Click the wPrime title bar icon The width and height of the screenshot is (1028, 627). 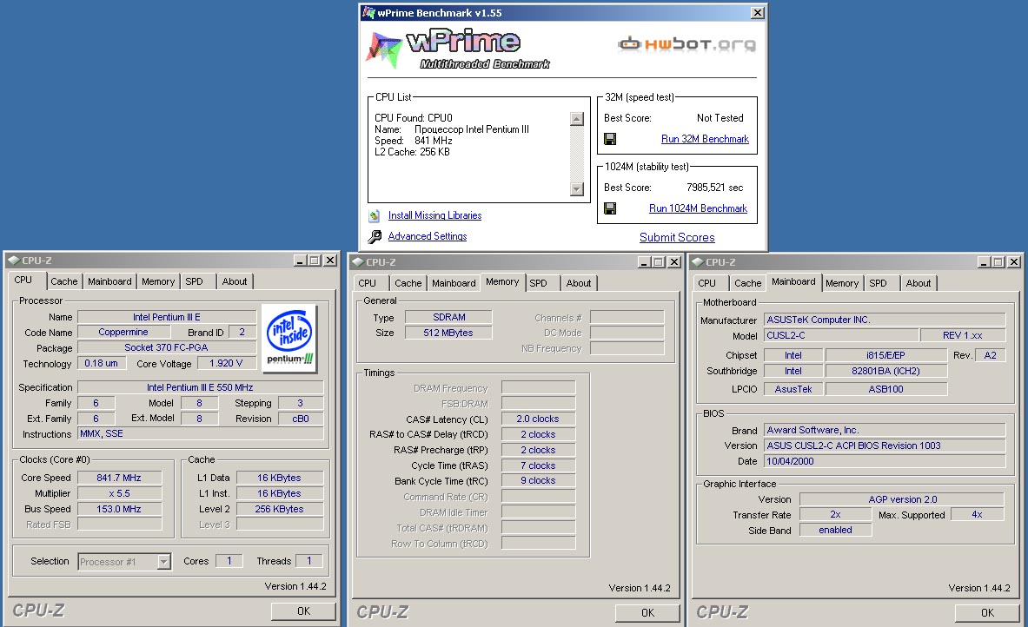click(x=368, y=12)
